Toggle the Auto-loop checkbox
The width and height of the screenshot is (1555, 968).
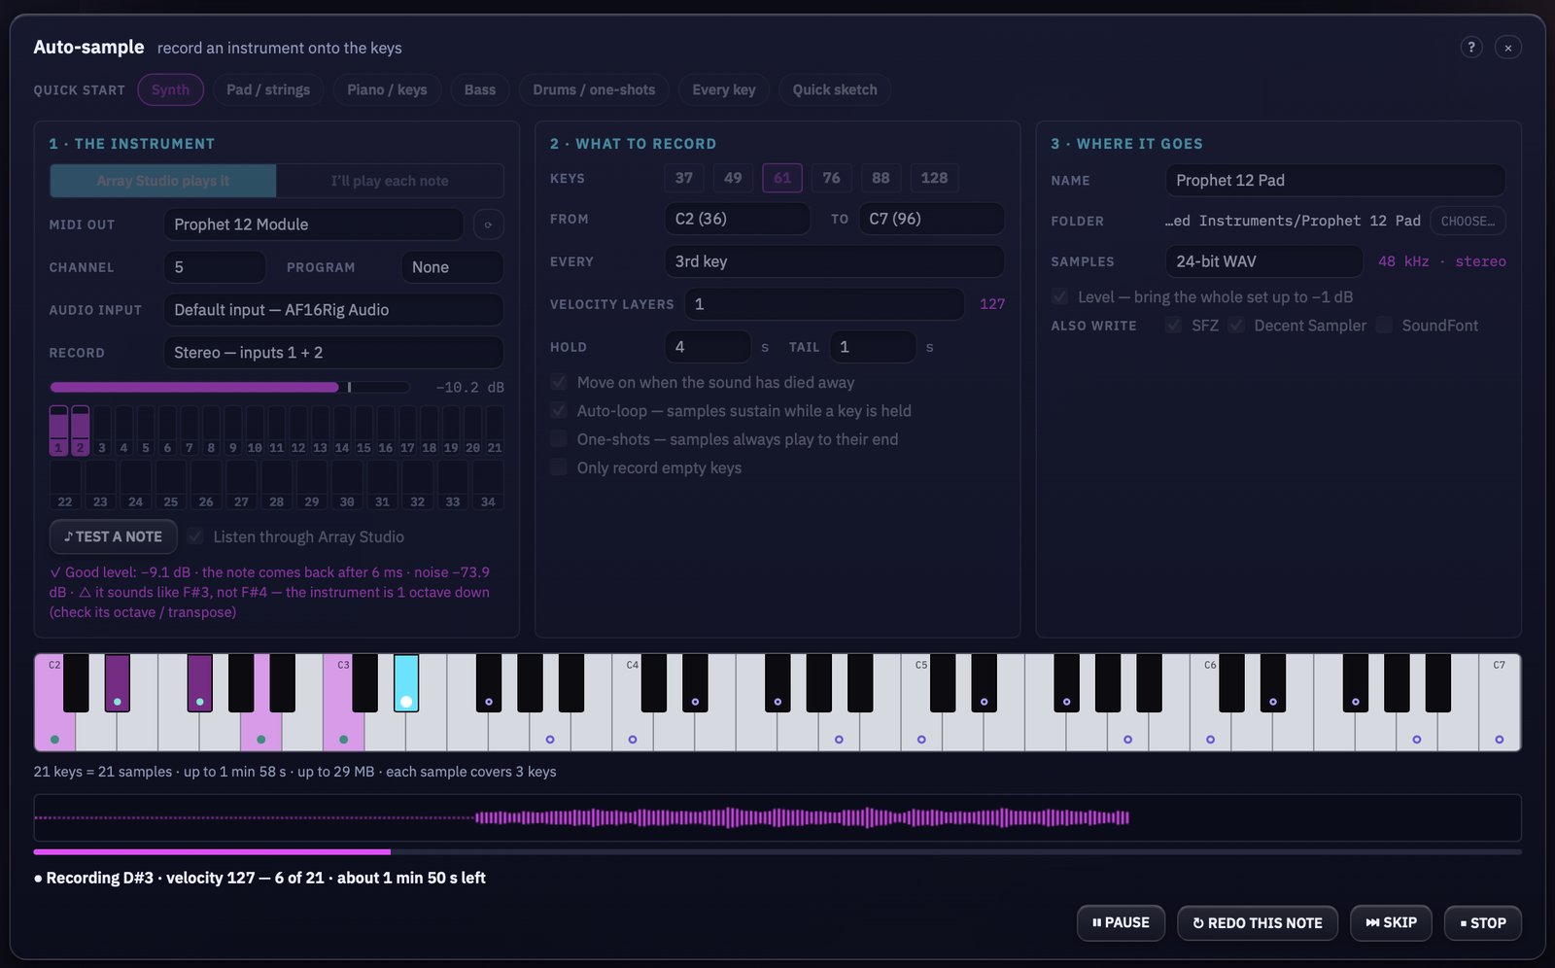(x=559, y=410)
